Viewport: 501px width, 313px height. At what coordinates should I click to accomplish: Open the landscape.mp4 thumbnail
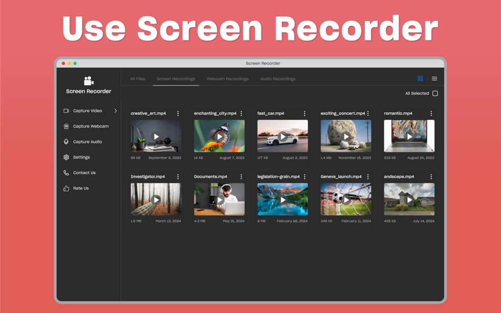[x=409, y=200]
